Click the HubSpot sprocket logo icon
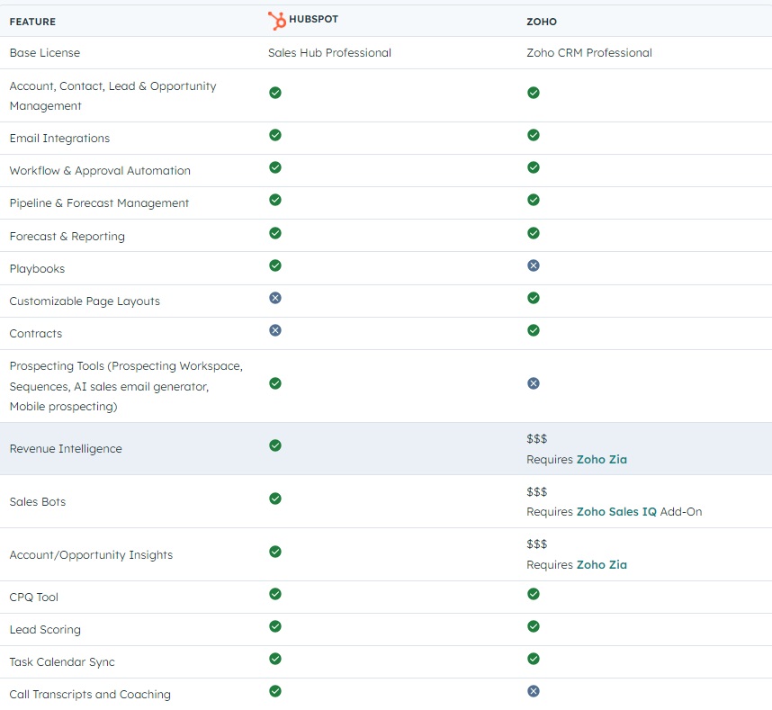Image resolution: width=772 pixels, height=710 pixels. coord(277,21)
